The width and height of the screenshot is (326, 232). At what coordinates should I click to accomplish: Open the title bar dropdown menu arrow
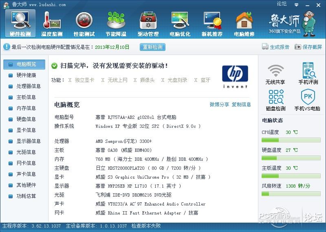point(297,5)
